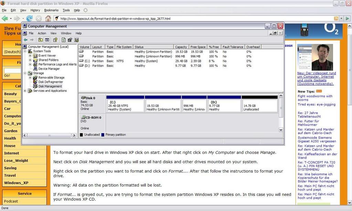Open the 'Tired eyes: eye-jogging' tip

pyautogui.click(x=317, y=104)
